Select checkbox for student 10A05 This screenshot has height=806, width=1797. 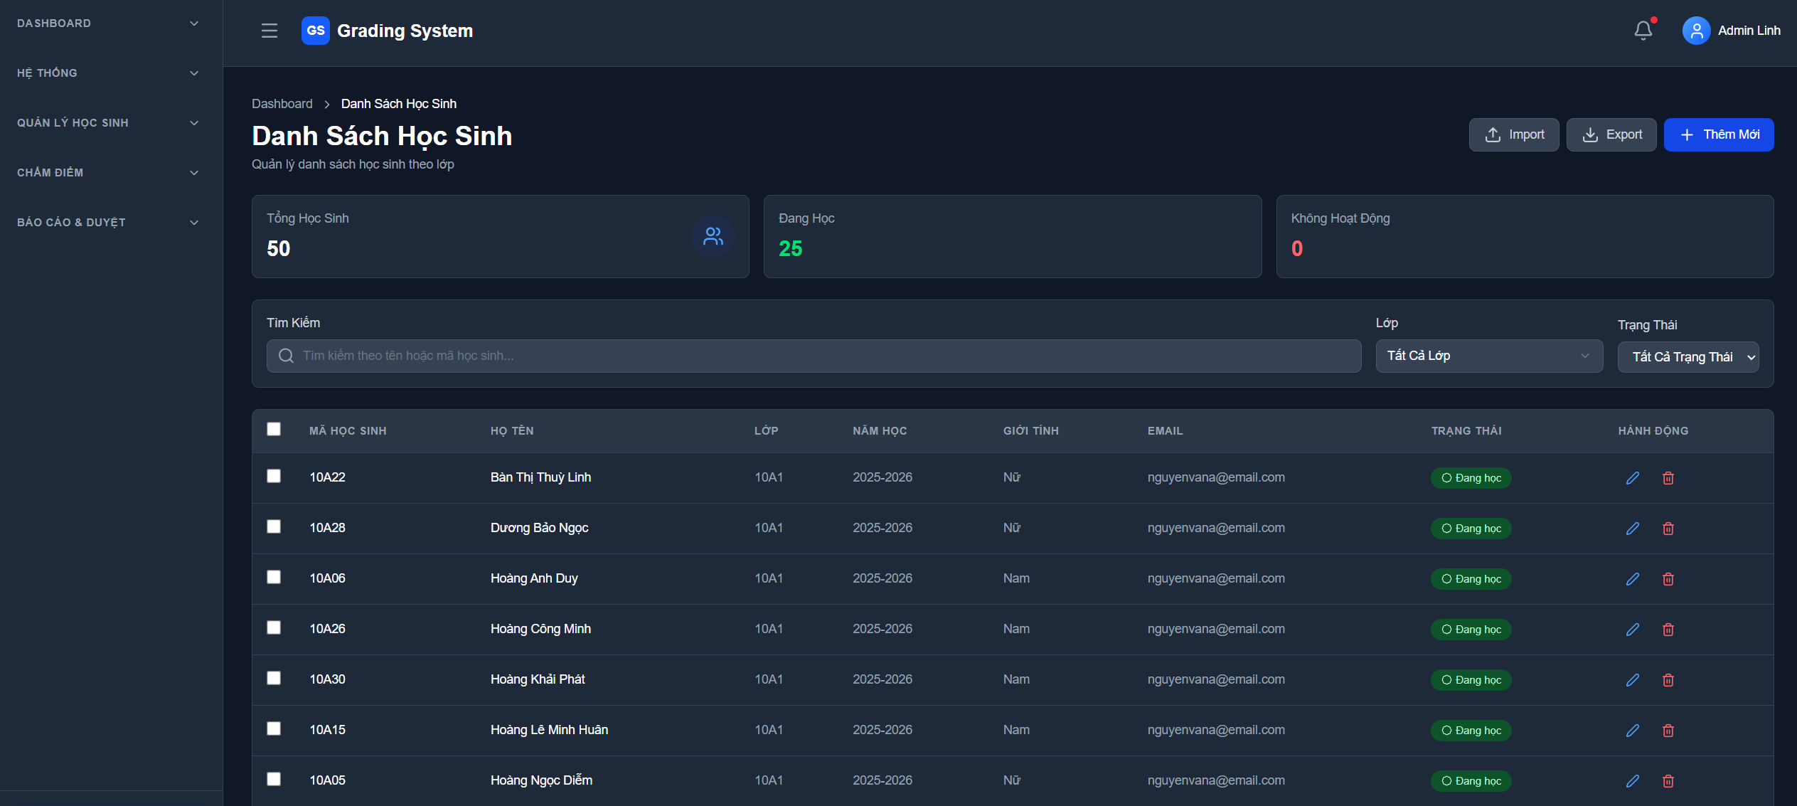[x=274, y=779]
